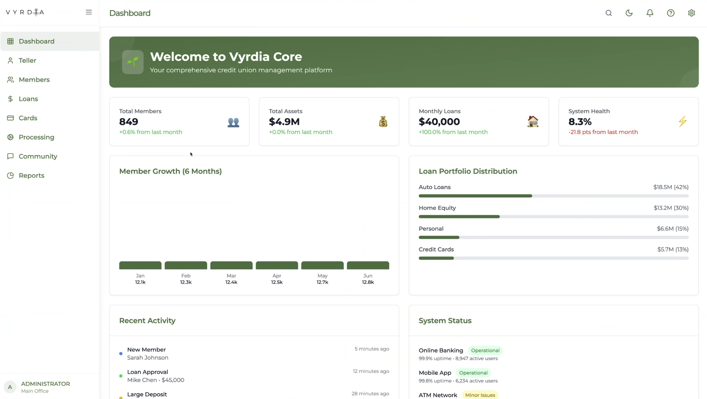Select Processing in sidebar
Image resolution: width=707 pixels, height=399 pixels.
tap(36, 137)
